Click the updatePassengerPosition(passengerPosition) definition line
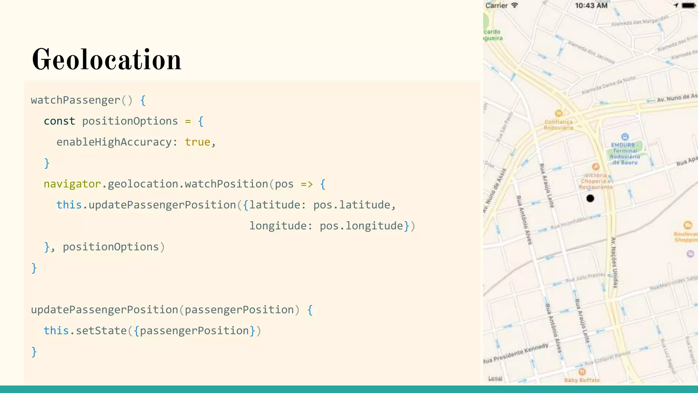Screen dimensions: 698x393 pos(172,310)
